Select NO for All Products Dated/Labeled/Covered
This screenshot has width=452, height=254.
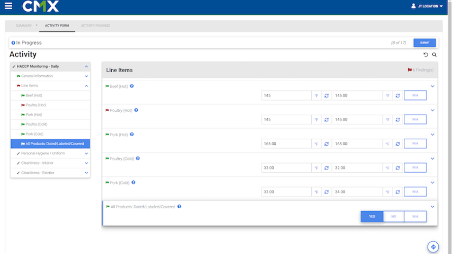(x=394, y=216)
